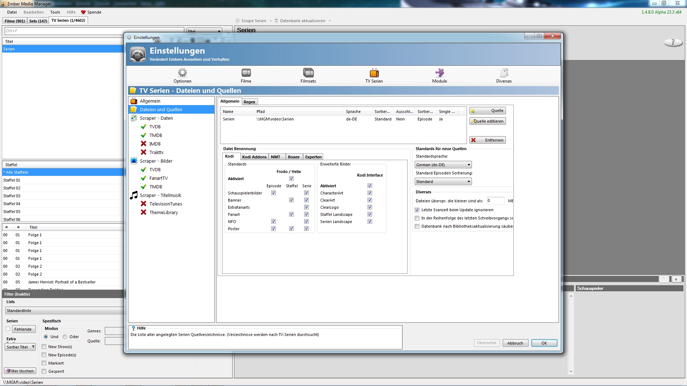
Task: Click the Entfernen button
Action: (x=487, y=140)
